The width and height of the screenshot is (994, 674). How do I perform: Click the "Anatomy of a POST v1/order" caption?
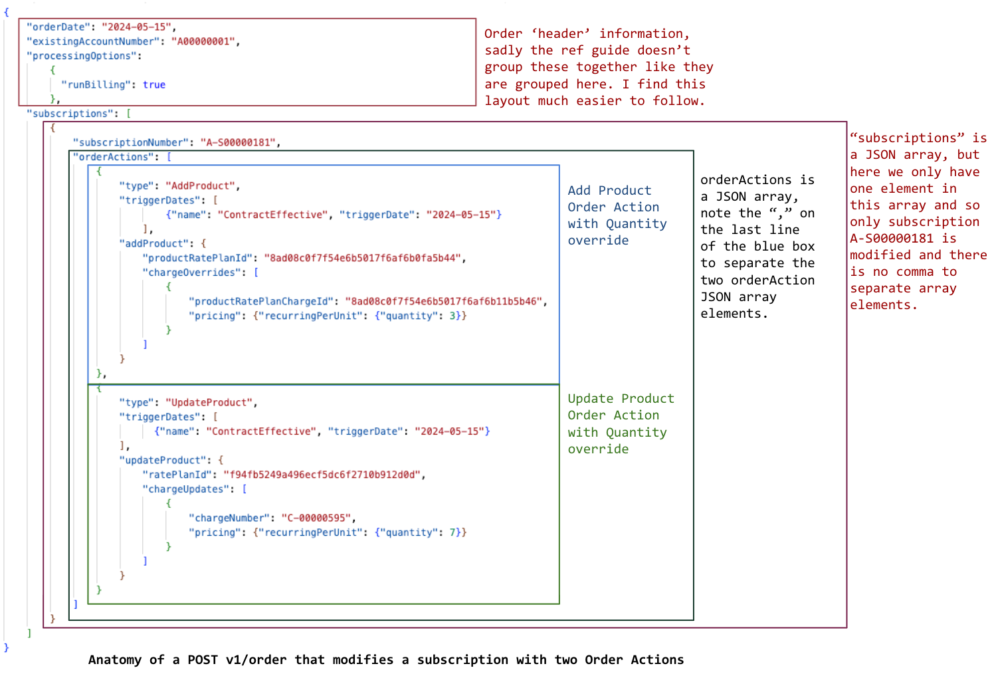click(385, 659)
